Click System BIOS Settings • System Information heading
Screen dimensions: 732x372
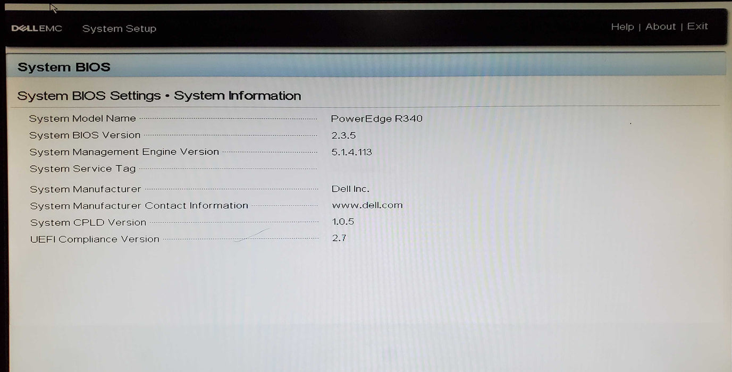159,96
